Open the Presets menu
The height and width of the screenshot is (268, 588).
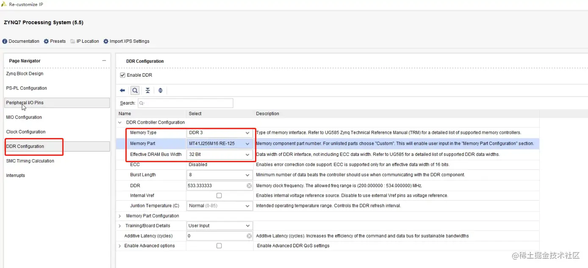coord(55,41)
